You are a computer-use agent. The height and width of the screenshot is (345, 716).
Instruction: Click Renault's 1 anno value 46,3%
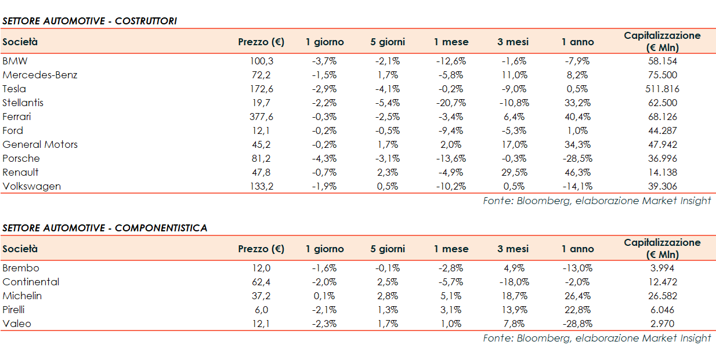click(x=577, y=172)
